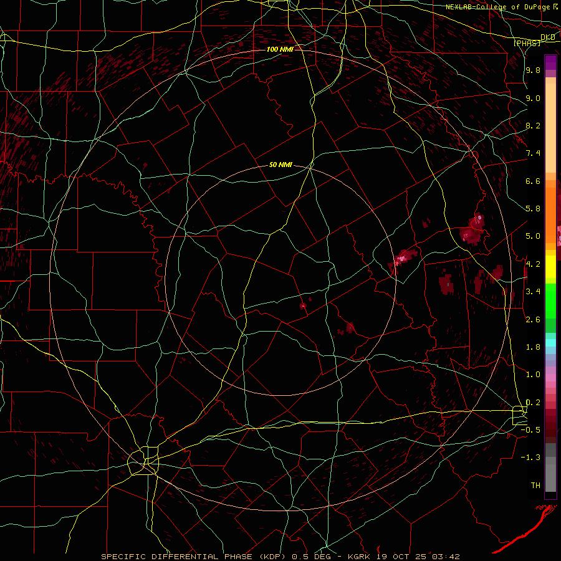Click the yellow segment of the color bar
This screenshot has height=561, width=561.
(x=550, y=267)
